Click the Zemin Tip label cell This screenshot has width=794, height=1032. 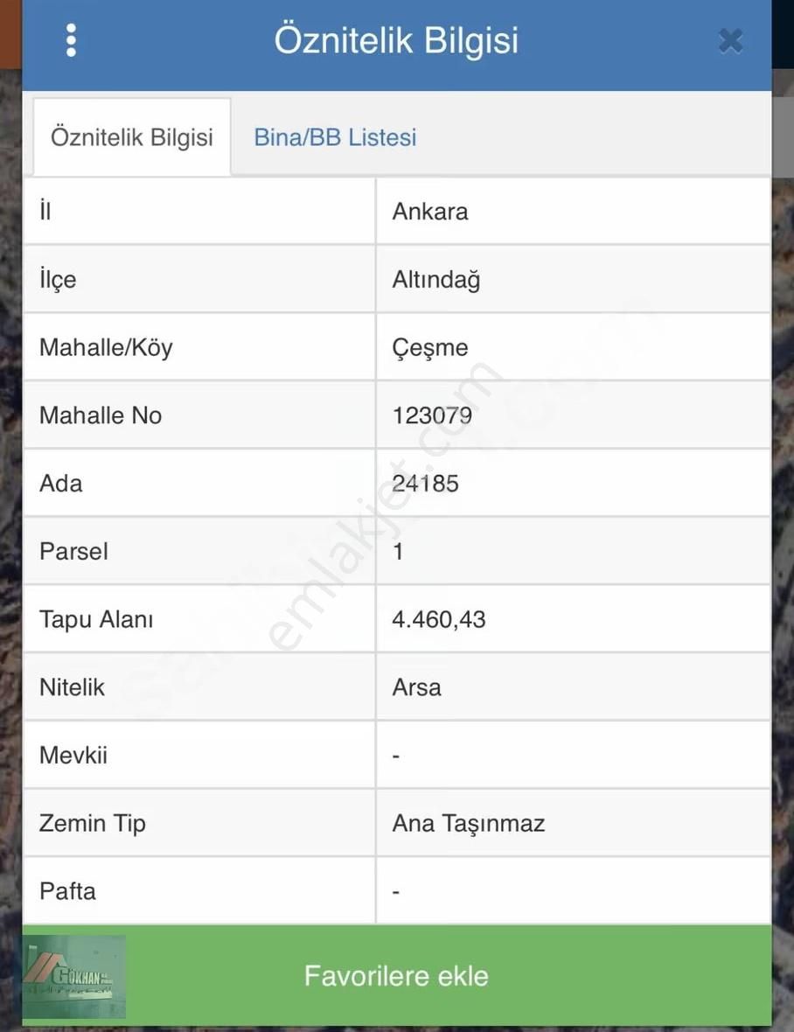coord(93,824)
